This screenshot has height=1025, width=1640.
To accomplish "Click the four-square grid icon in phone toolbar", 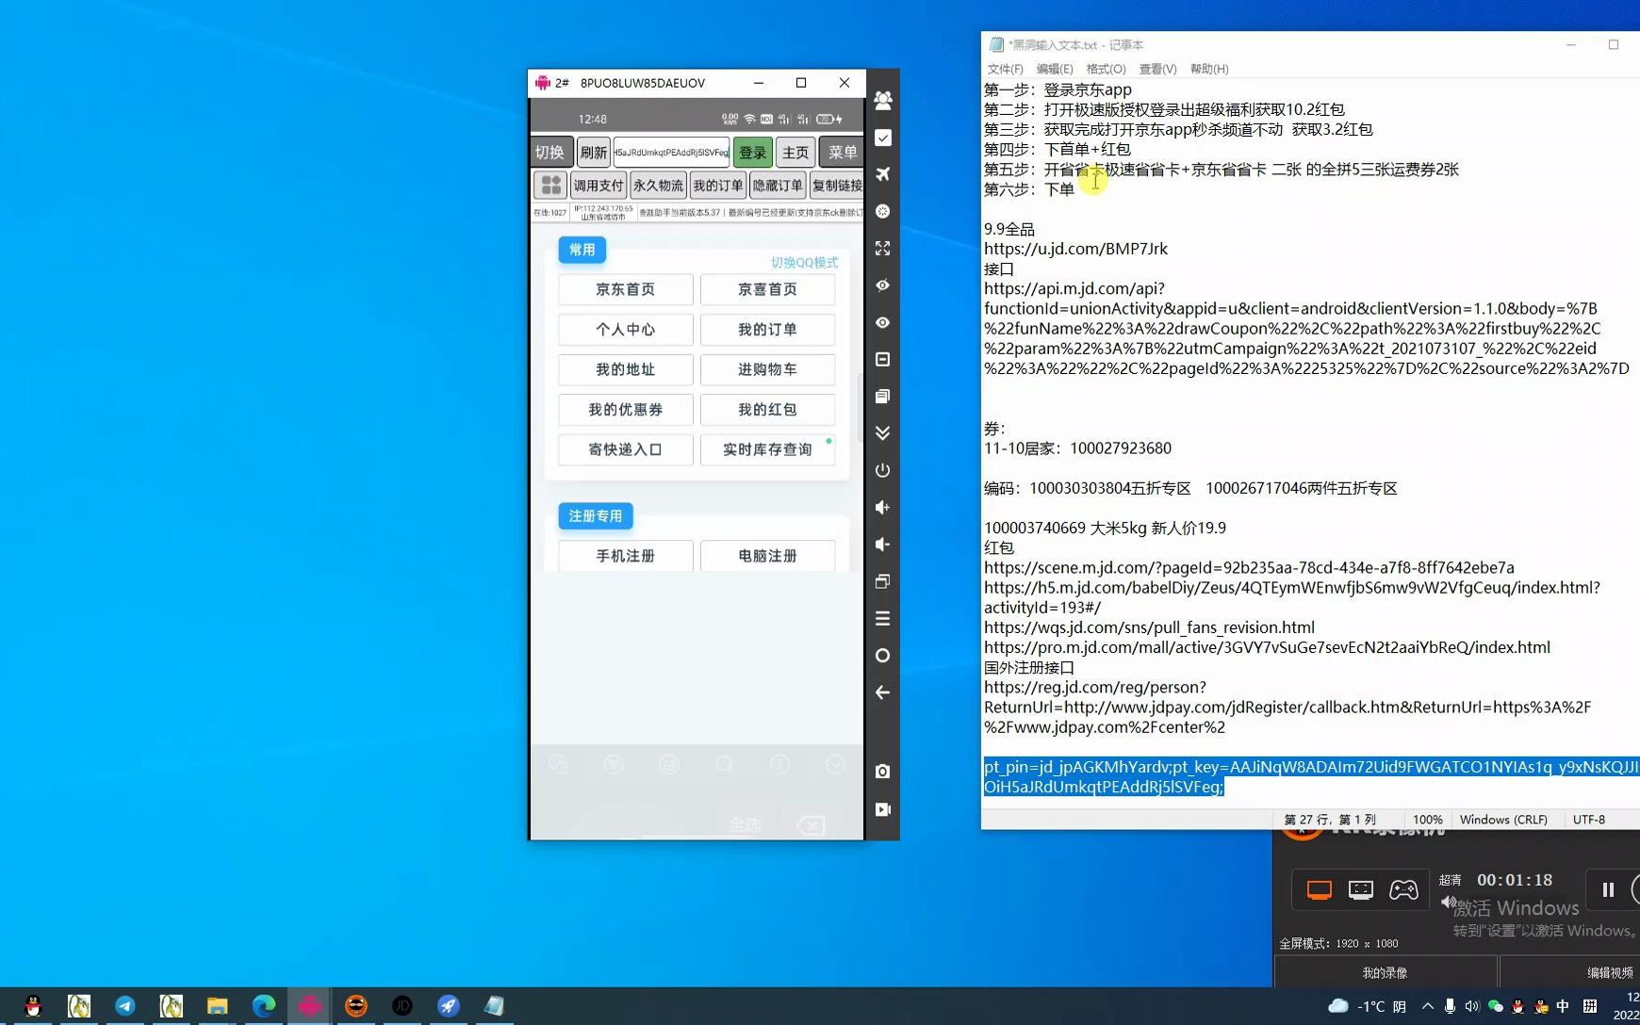I will point(551,185).
